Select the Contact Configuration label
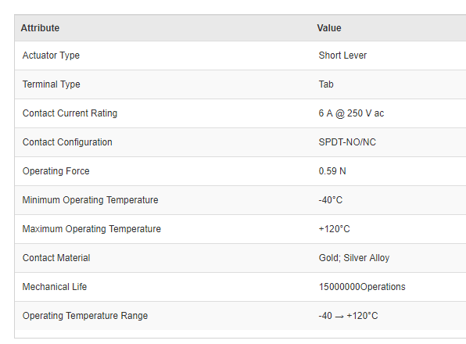Viewport: 466px width, 344px height. coord(67,142)
